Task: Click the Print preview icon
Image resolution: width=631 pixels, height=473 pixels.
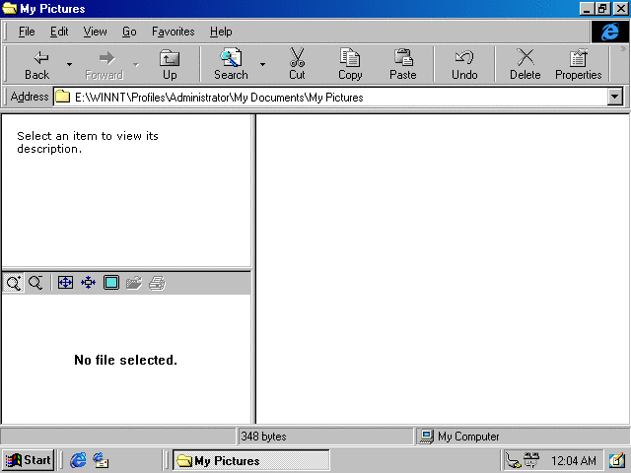Action: (x=157, y=283)
